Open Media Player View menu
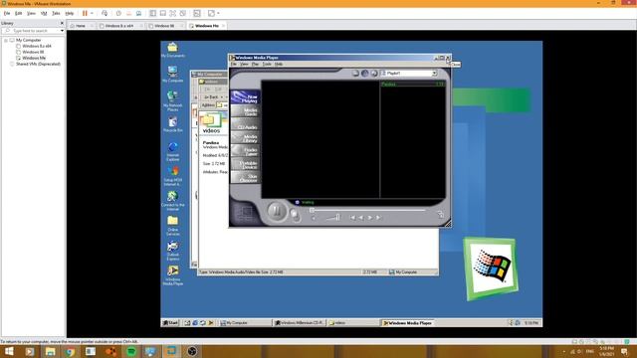 click(244, 64)
